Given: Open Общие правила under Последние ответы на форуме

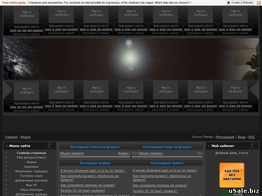Looking at the screenshot, I should click(72, 153).
